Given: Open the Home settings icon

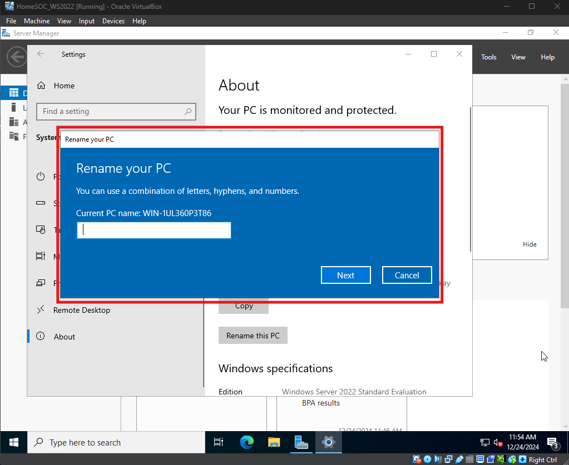Looking at the screenshot, I should pyautogui.click(x=41, y=86).
